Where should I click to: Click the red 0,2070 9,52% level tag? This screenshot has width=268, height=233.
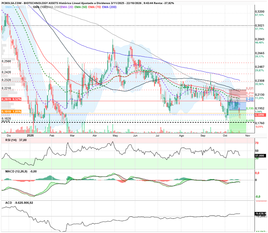pyautogui.click(x=11, y=99)
